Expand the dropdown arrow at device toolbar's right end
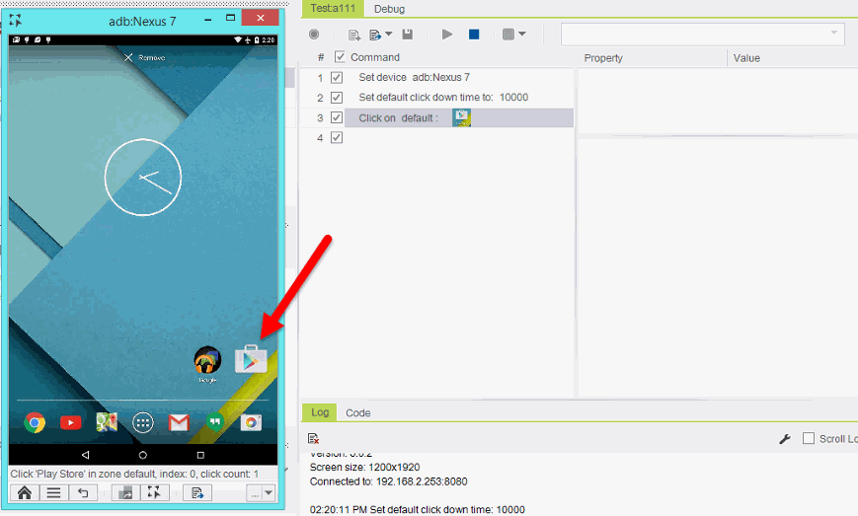The height and width of the screenshot is (516, 858). pos(269,493)
